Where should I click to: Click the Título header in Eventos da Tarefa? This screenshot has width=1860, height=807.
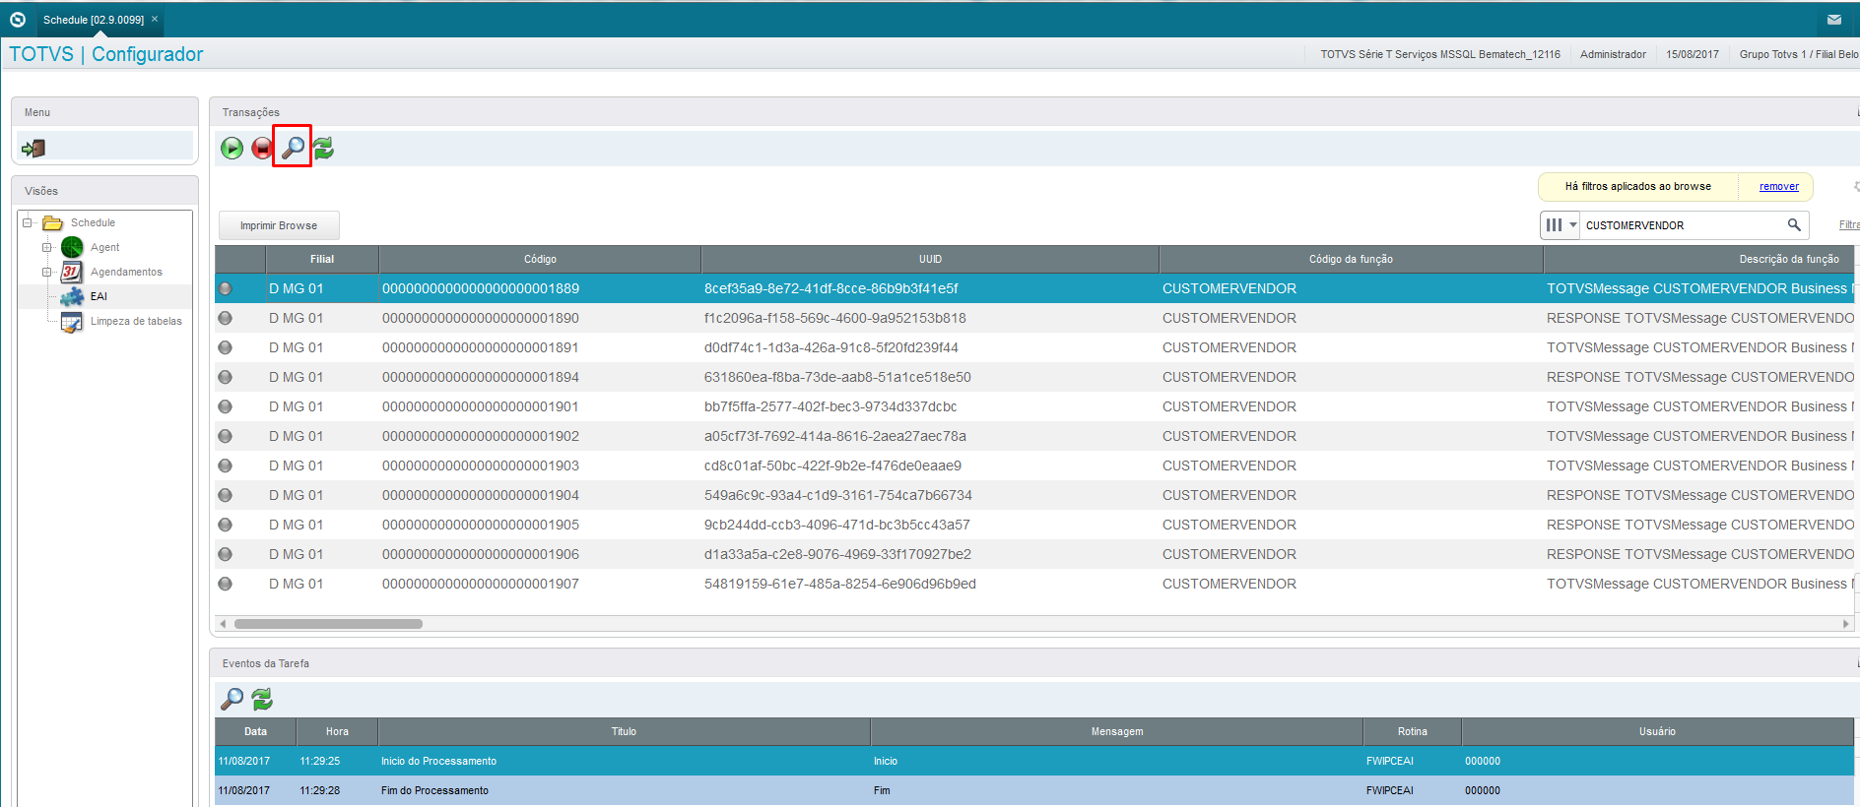pos(624,731)
